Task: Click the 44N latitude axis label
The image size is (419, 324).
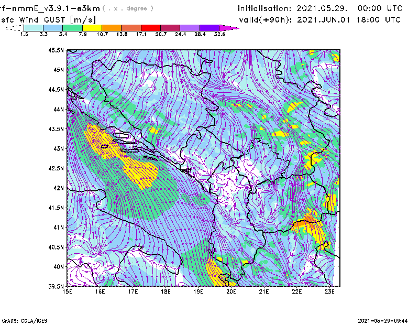Action: pos(59,109)
